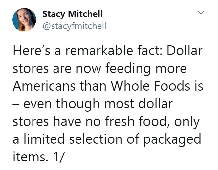Click Stacy Mitchell's profile photo
This screenshot has width=218, height=170.
pyautogui.click(x=24, y=20)
